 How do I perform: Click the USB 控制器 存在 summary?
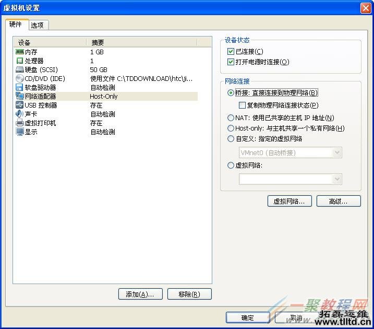coord(96,105)
